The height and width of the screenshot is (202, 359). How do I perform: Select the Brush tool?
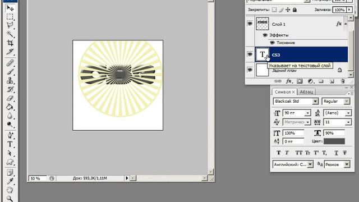(x=10, y=72)
